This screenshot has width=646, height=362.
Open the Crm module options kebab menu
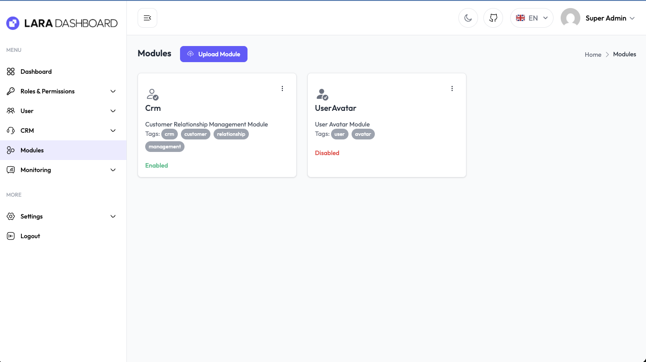[x=282, y=88]
